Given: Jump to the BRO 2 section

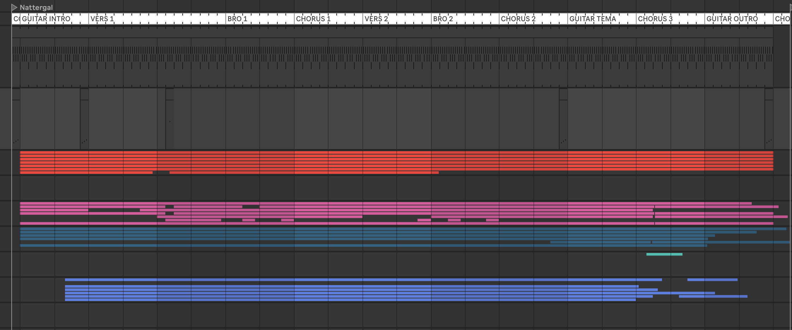Looking at the screenshot, I should 443,19.
